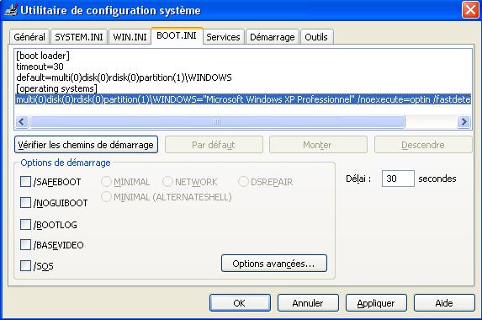Tick the /NOGUIBOOT option
The width and height of the screenshot is (482, 320).
tap(25, 203)
